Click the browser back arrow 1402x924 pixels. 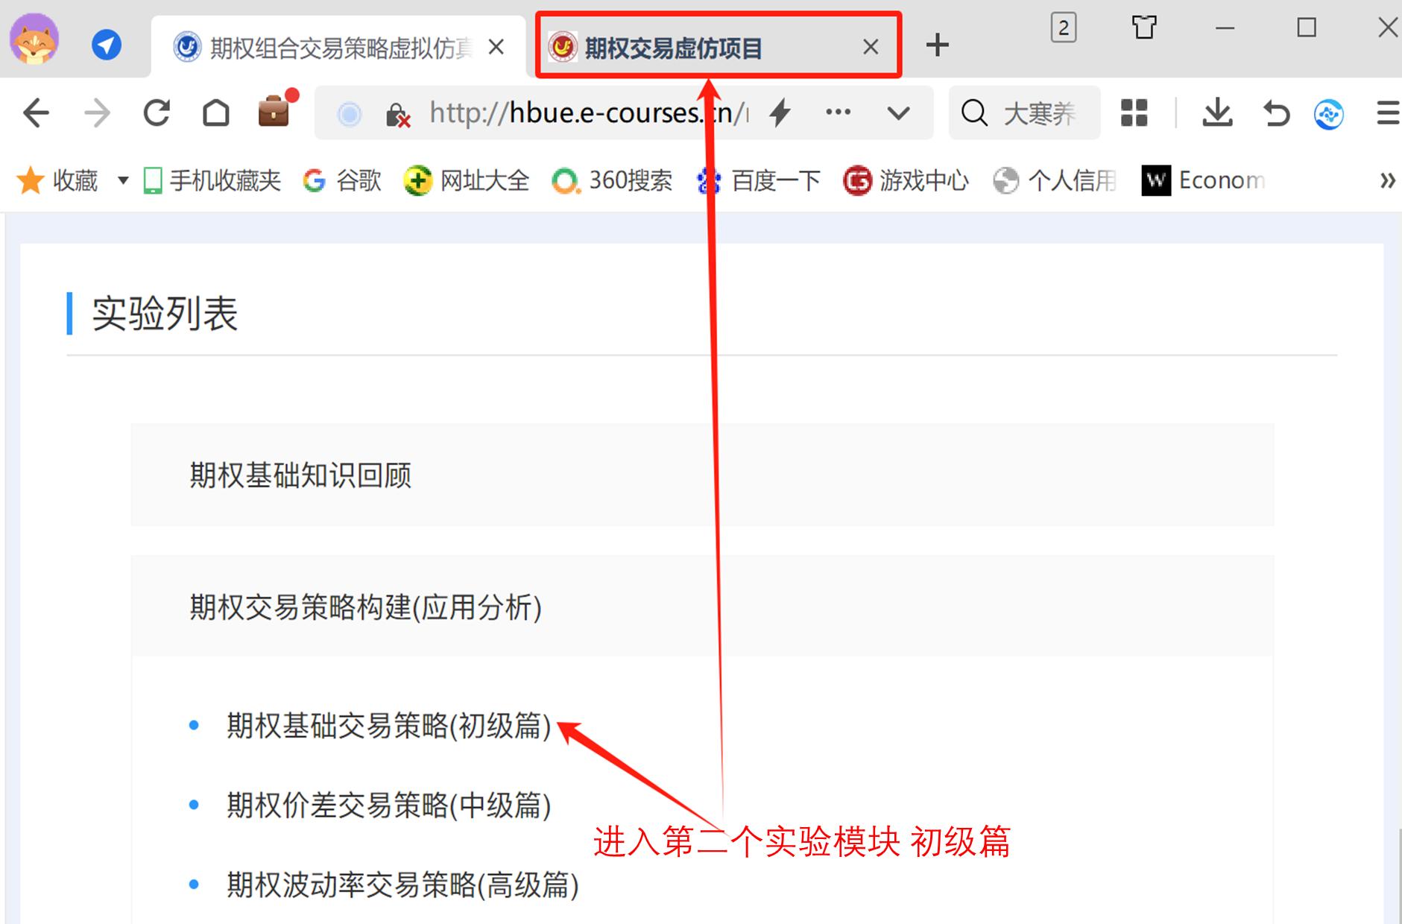[36, 113]
